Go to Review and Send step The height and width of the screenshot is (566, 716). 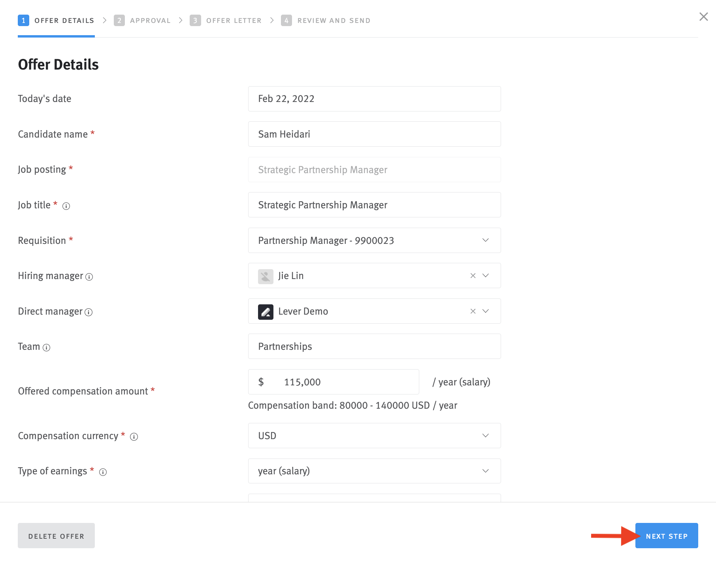coord(334,20)
